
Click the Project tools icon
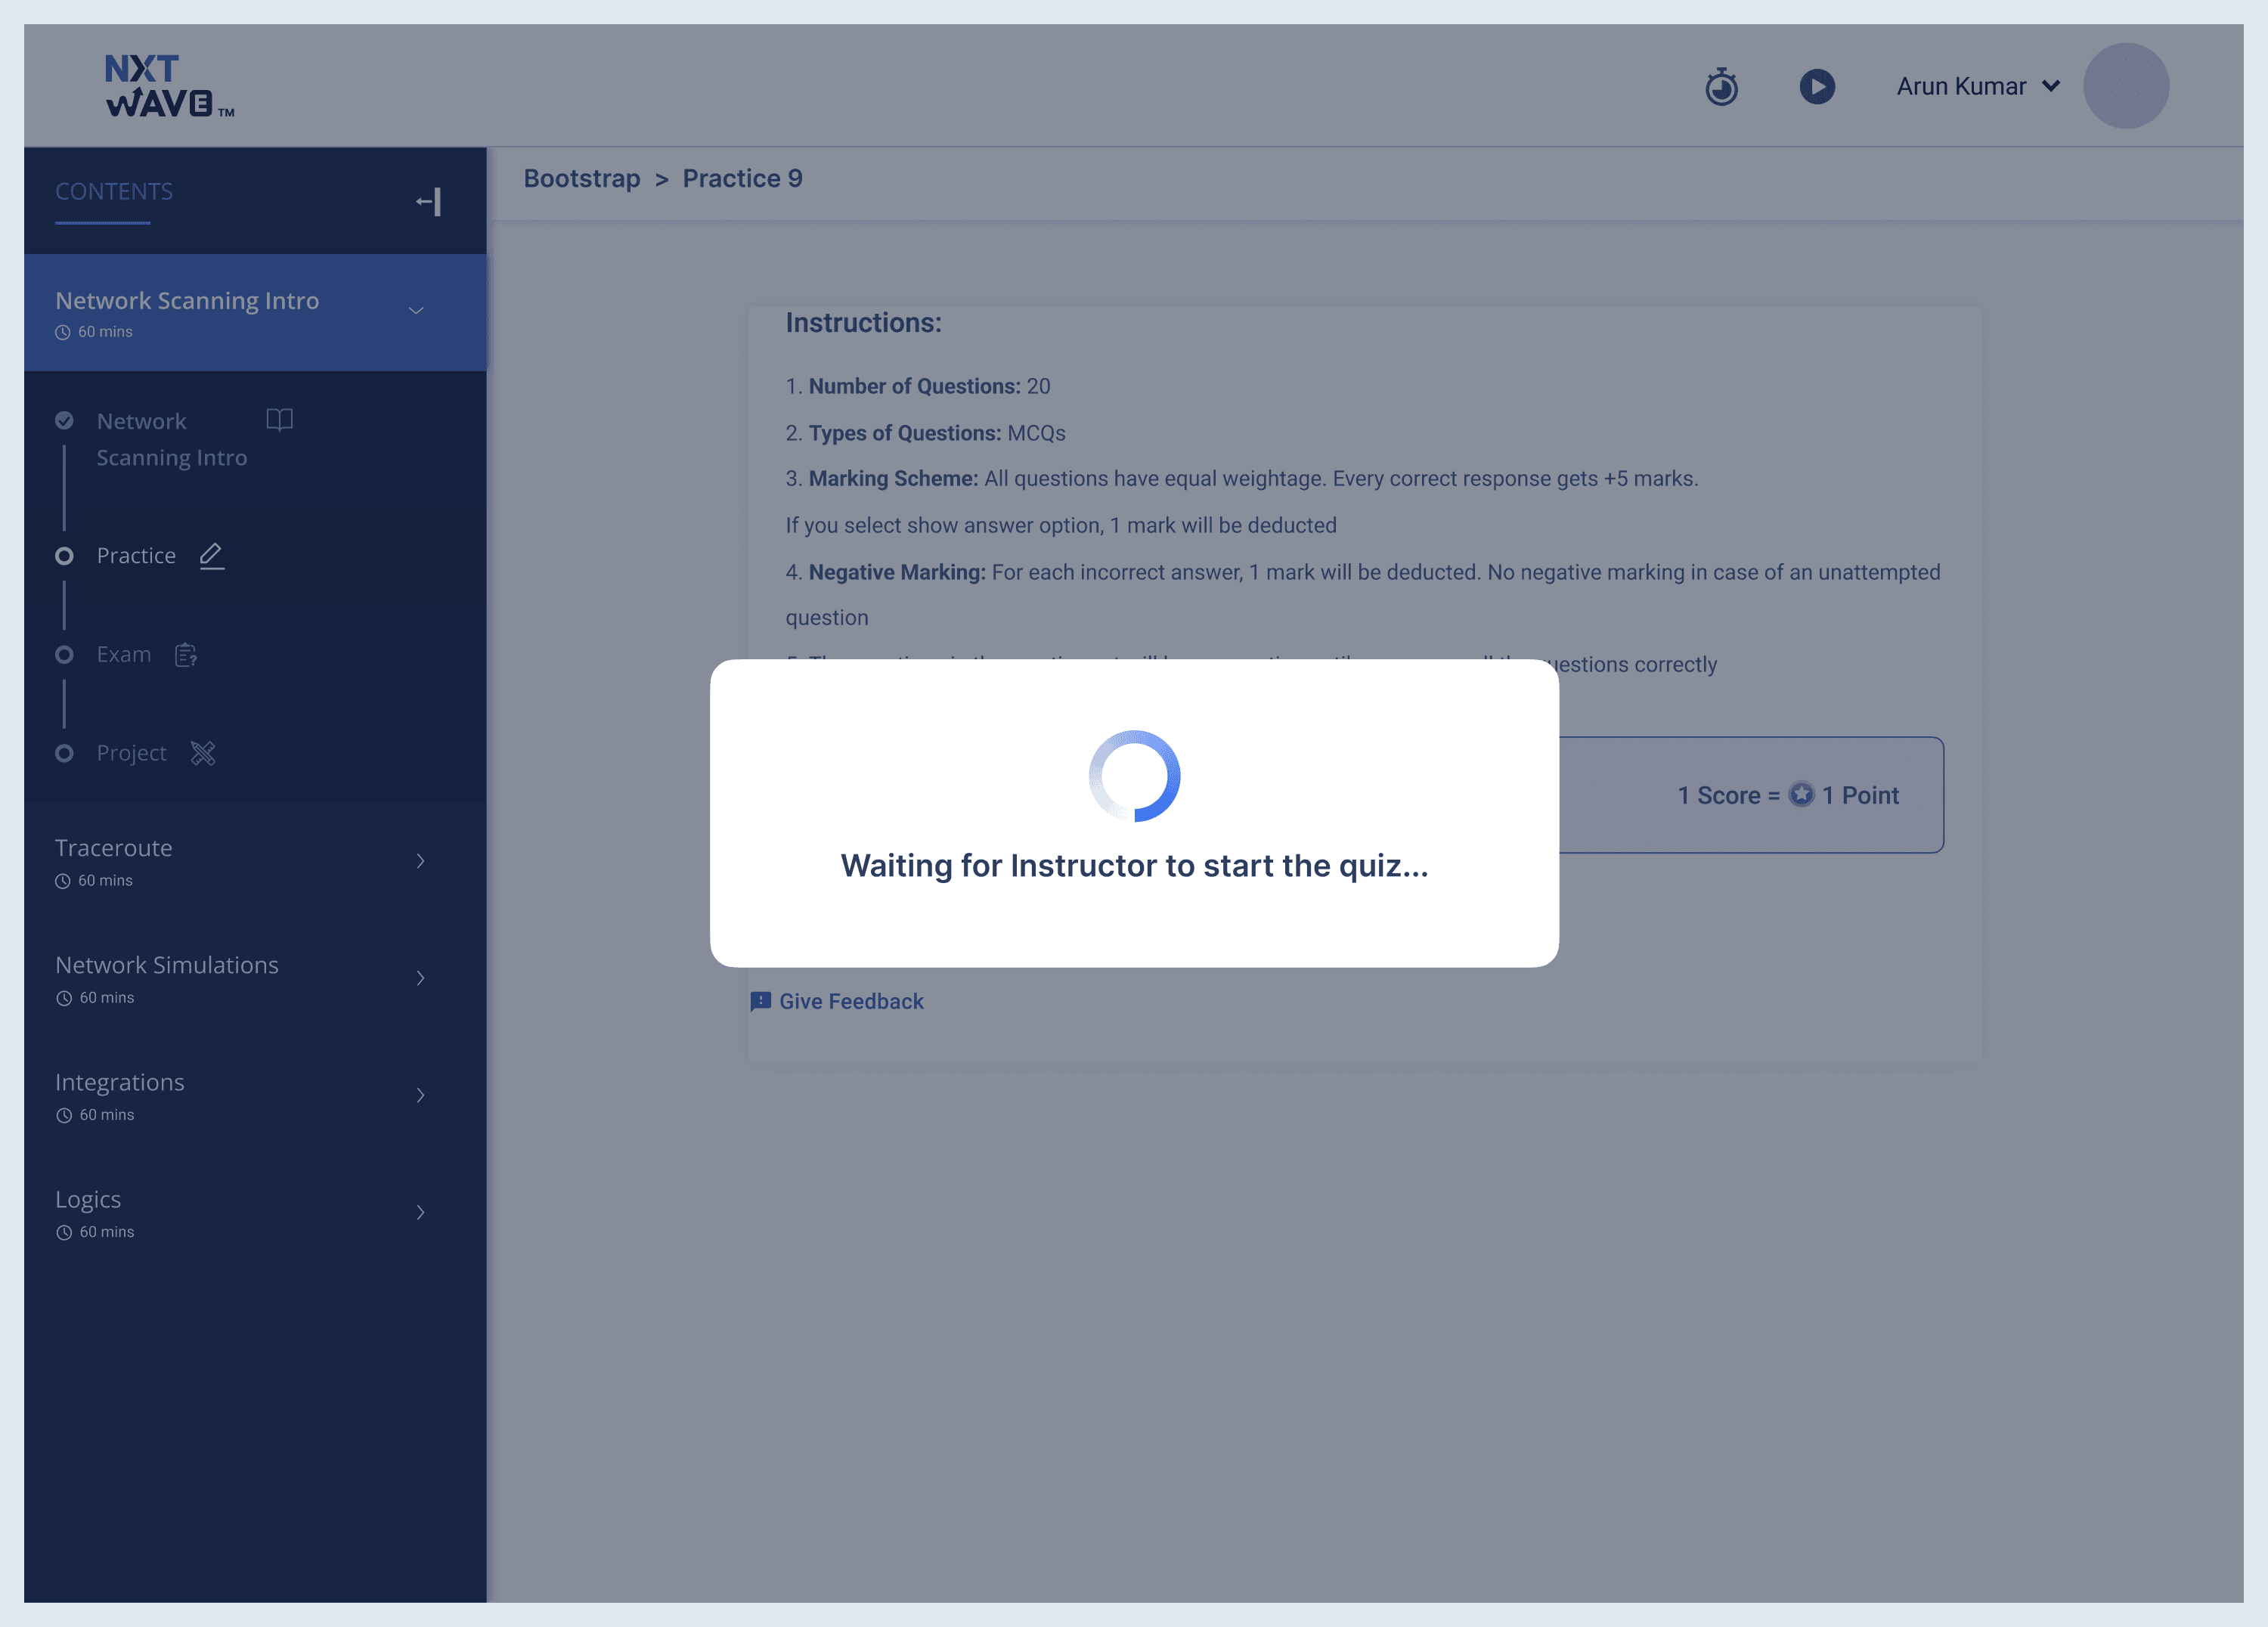click(x=203, y=753)
